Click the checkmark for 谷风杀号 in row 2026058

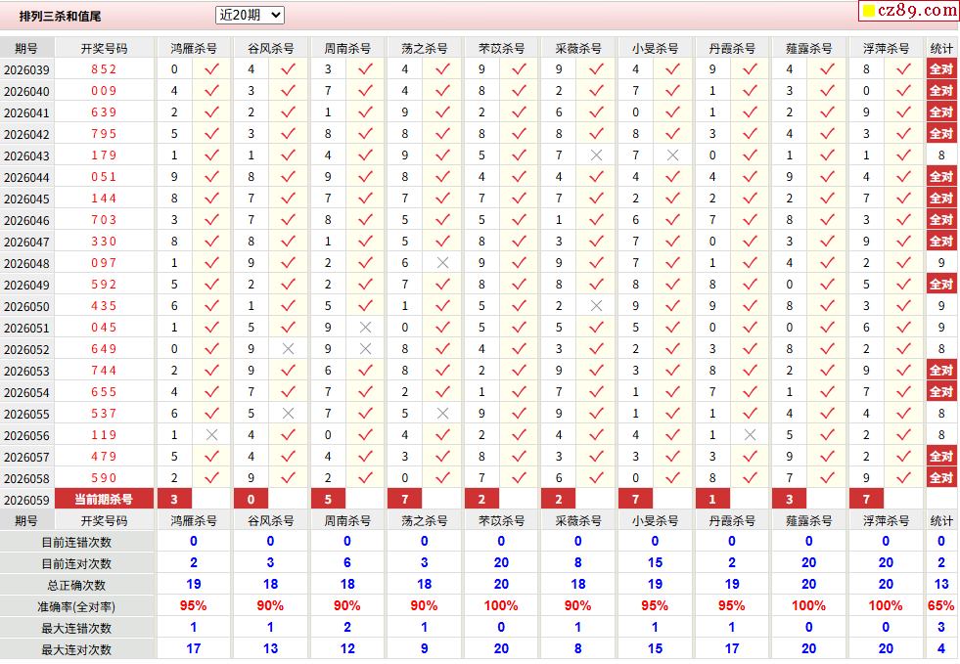pyautogui.click(x=289, y=478)
